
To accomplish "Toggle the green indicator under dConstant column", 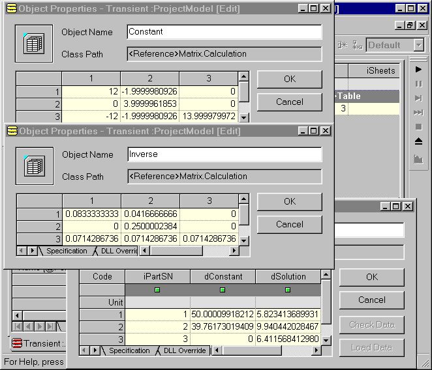I will pyautogui.click(x=223, y=289).
